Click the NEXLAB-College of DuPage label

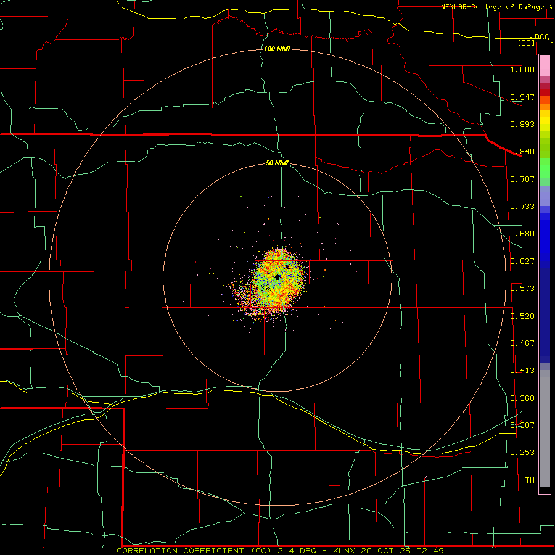493,7
